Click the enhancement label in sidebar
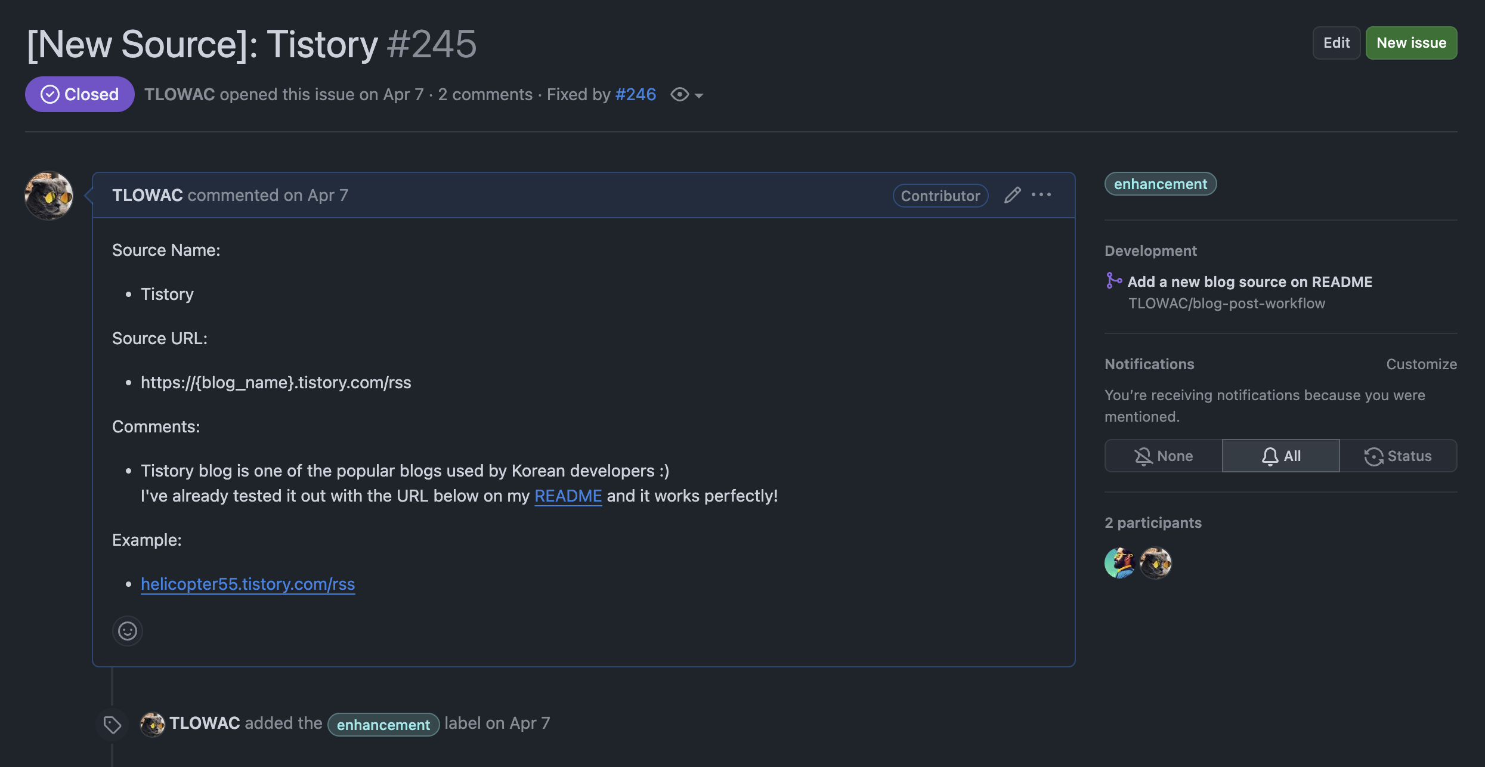This screenshot has height=767, width=1485. pos(1160,184)
